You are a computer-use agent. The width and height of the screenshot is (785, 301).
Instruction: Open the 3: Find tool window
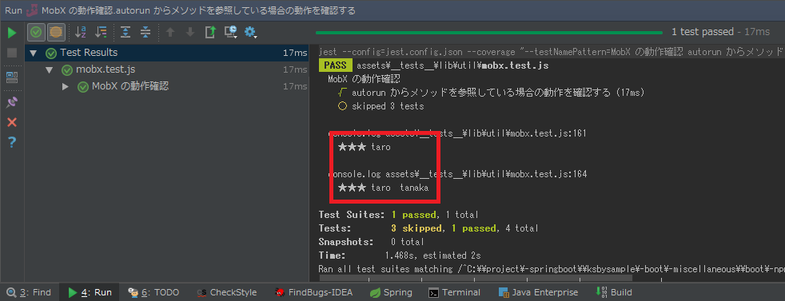coord(29,292)
